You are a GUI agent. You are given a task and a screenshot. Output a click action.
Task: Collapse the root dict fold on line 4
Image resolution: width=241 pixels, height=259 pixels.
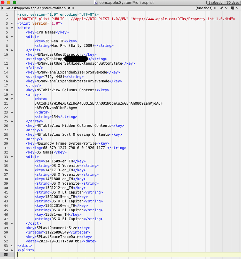pyautogui.click(x=12, y=28)
